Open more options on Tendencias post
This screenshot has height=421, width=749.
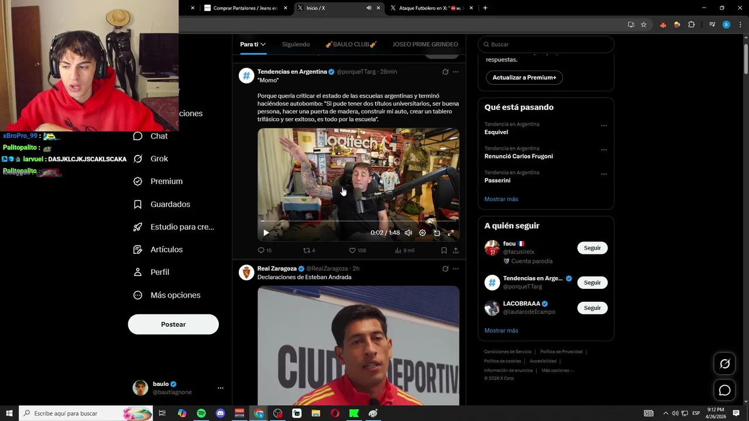coord(456,72)
